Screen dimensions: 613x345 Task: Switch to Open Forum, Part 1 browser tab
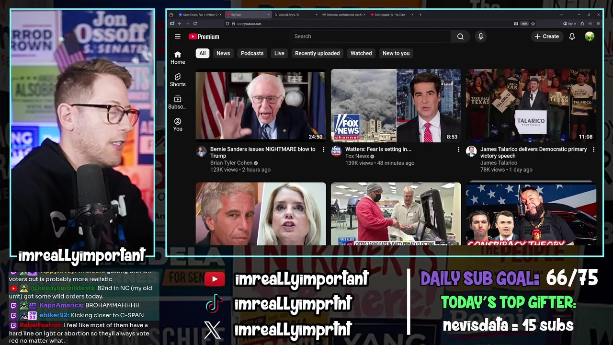click(200, 15)
